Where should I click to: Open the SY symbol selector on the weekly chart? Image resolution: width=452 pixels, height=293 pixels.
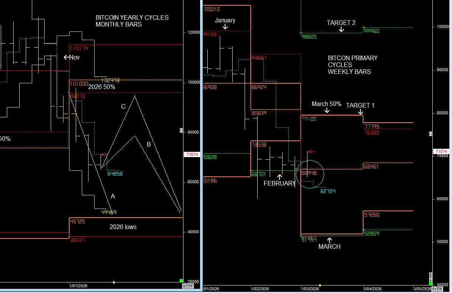click(435, 289)
